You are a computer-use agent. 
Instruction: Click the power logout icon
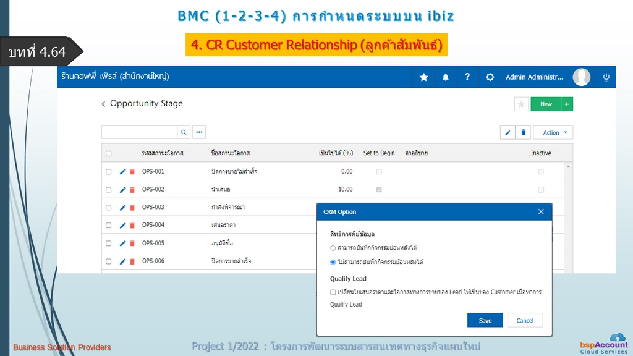606,77
